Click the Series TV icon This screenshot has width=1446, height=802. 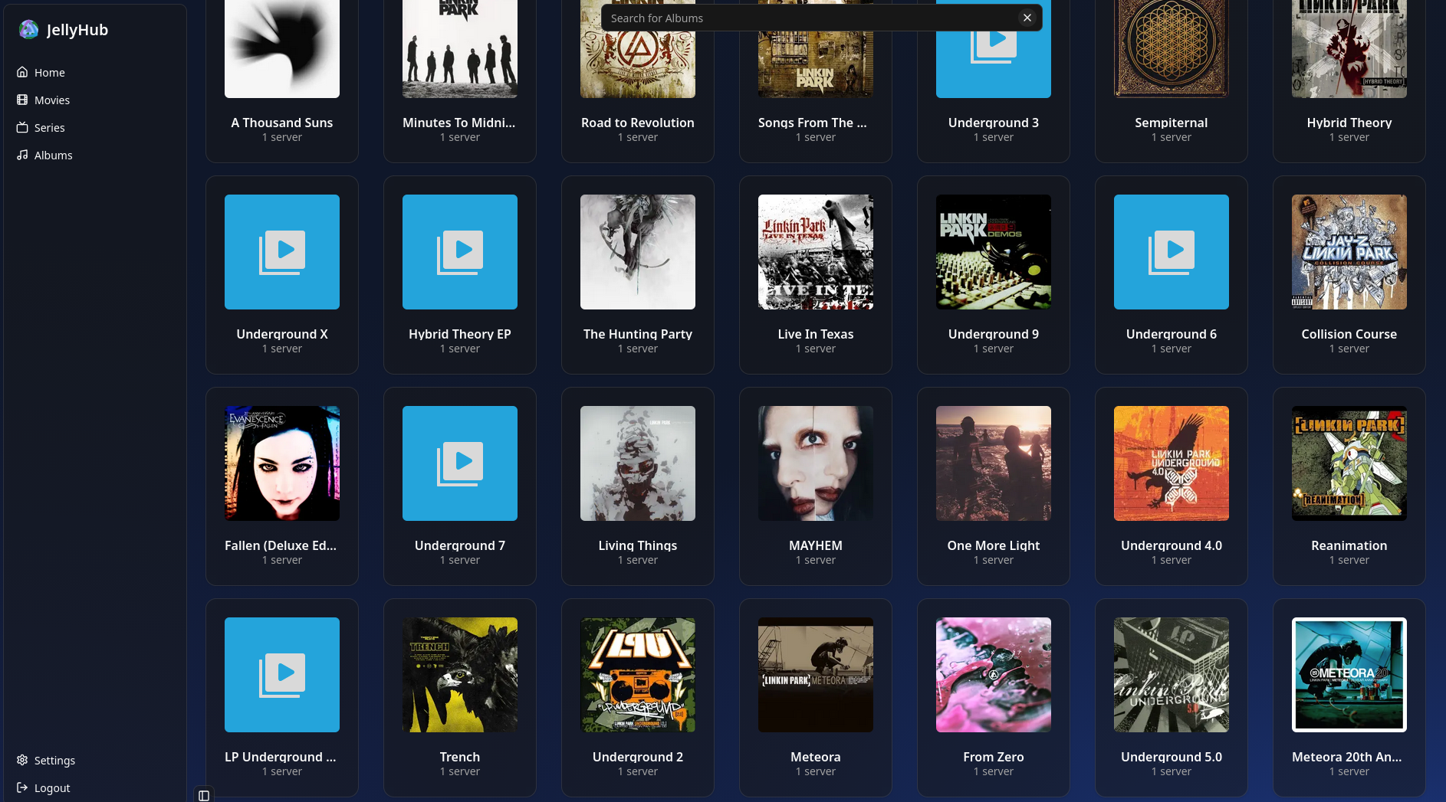[22, 127]
